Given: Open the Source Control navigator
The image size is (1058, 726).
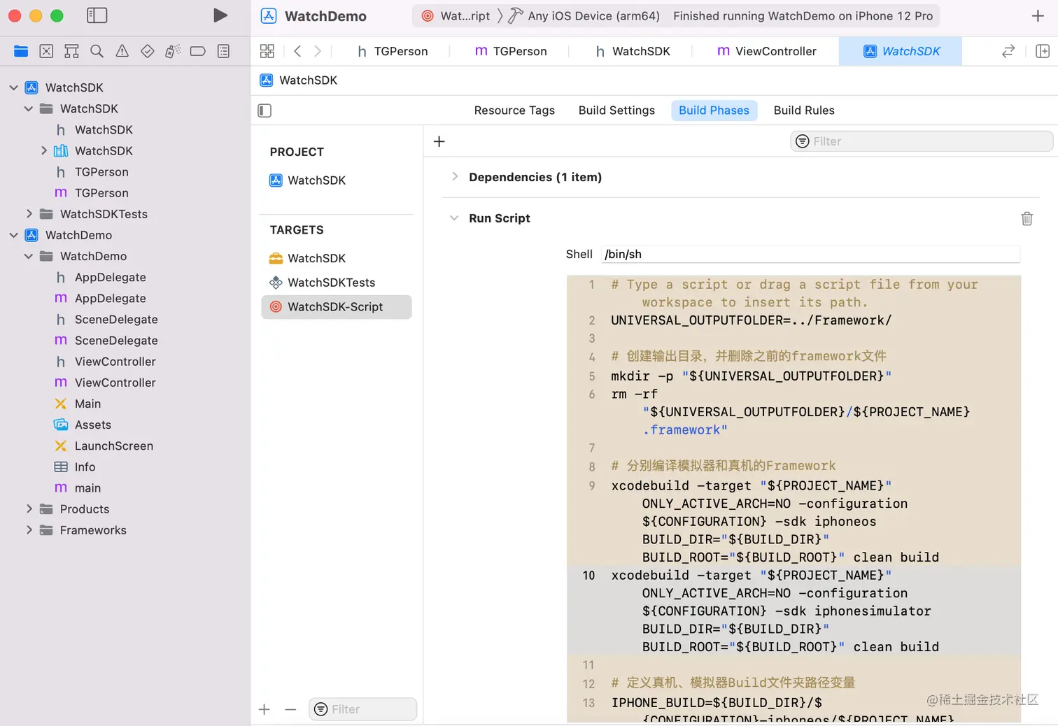Looking at the screenshot, I should click(46, 51).
